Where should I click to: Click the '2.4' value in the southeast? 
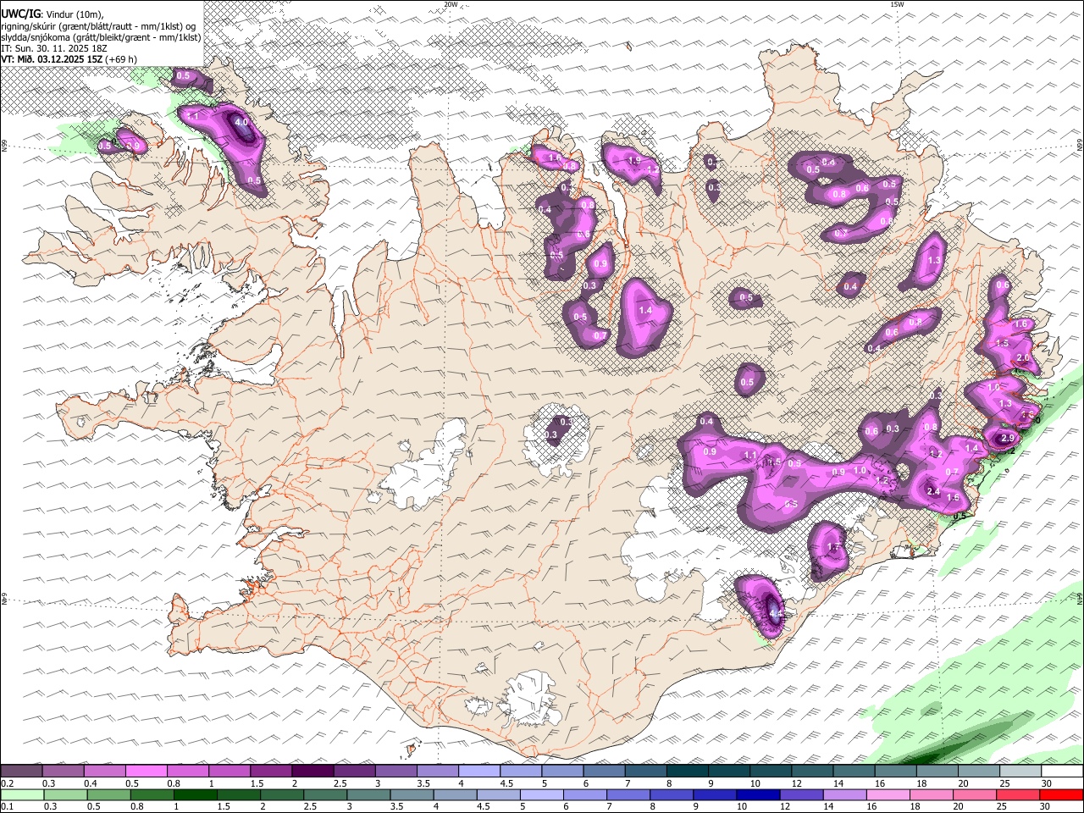pyautogui.click(x=934, y=492)
